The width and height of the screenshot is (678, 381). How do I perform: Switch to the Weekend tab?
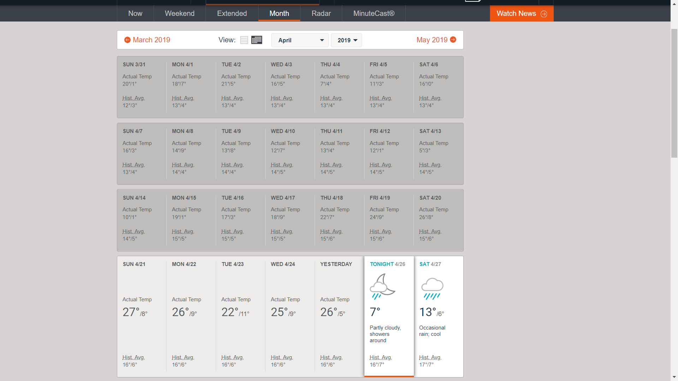pos(179,13)
